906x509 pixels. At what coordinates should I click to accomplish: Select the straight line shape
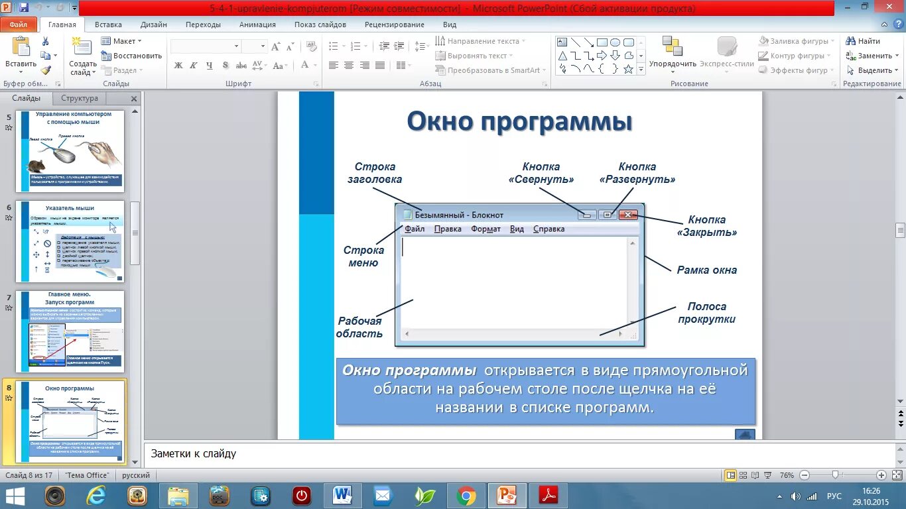point(575,42)
